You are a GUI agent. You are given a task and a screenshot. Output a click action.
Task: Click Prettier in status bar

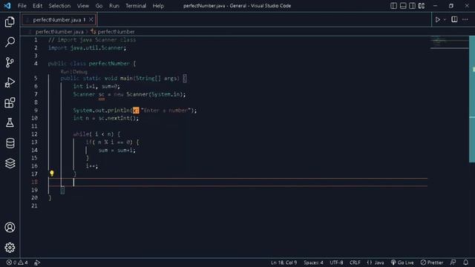(432, 263)
